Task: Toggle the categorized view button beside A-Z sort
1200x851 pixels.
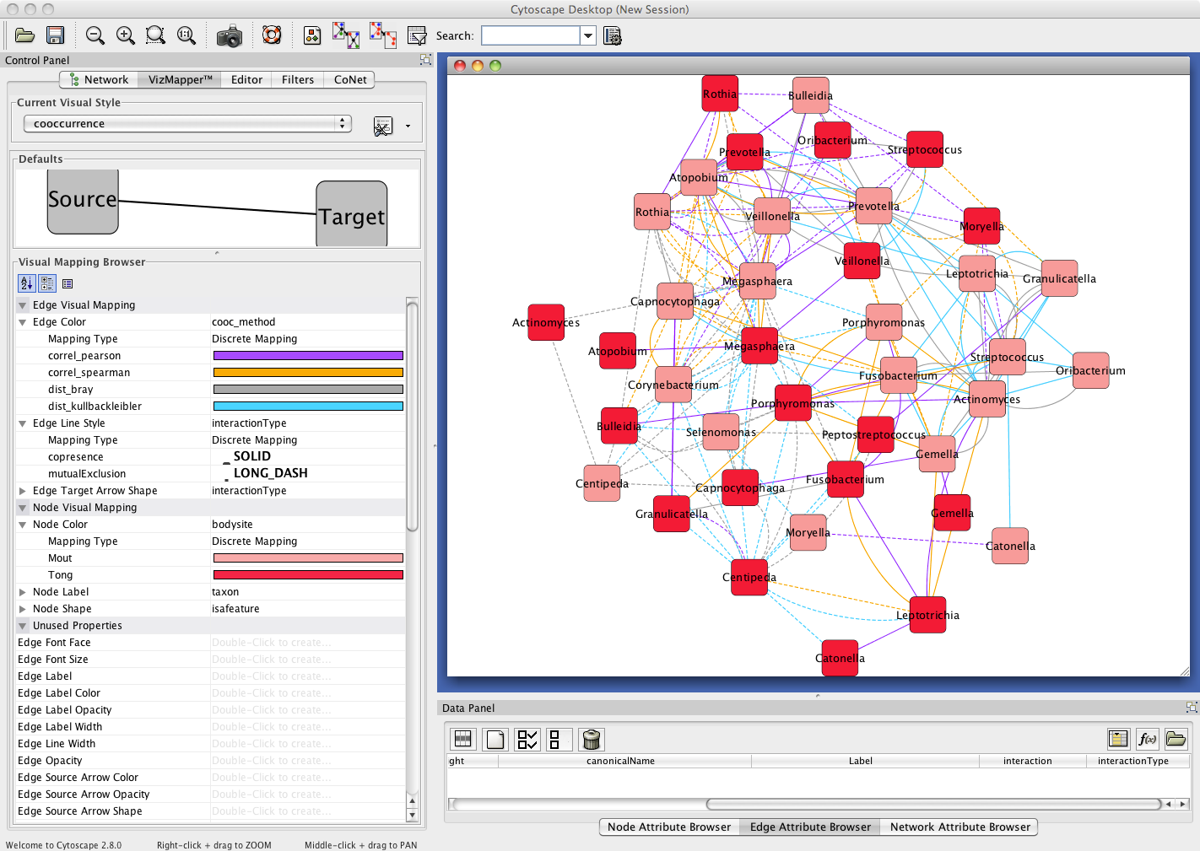Action: pyautogui.click(x=47, y=283)
